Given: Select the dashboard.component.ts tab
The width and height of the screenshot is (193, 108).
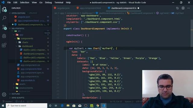Looking at the screenshot, I should 124,8.
